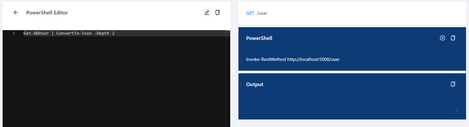Image resolution: width=469 pixels, height=127 pixels.
Task: Click the Output panel heading
Action: click(x=254, y=84)
